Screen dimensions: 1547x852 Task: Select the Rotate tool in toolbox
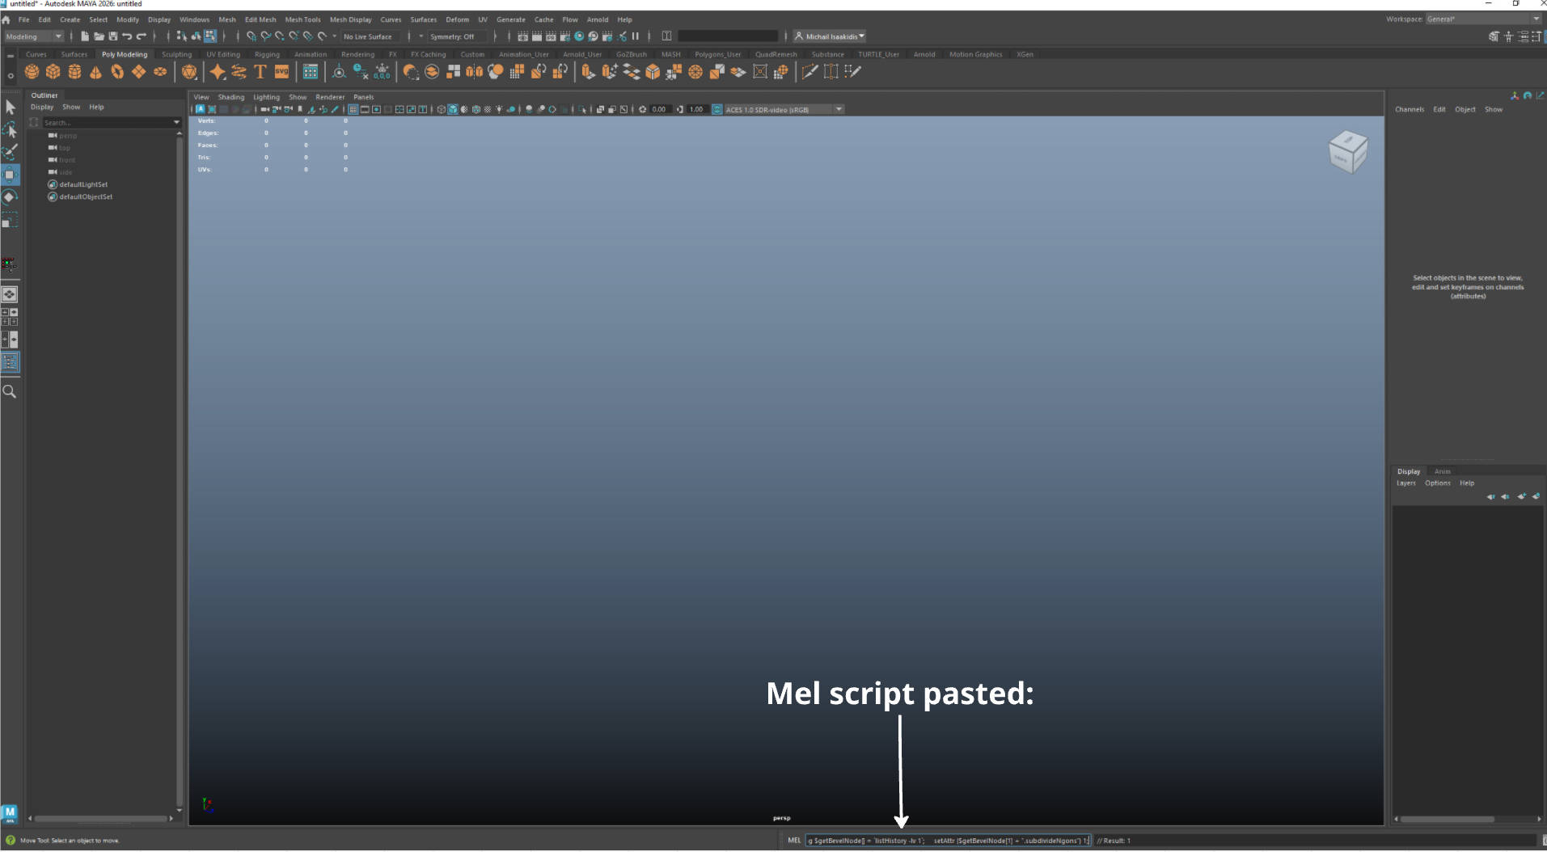coord(10,197)
